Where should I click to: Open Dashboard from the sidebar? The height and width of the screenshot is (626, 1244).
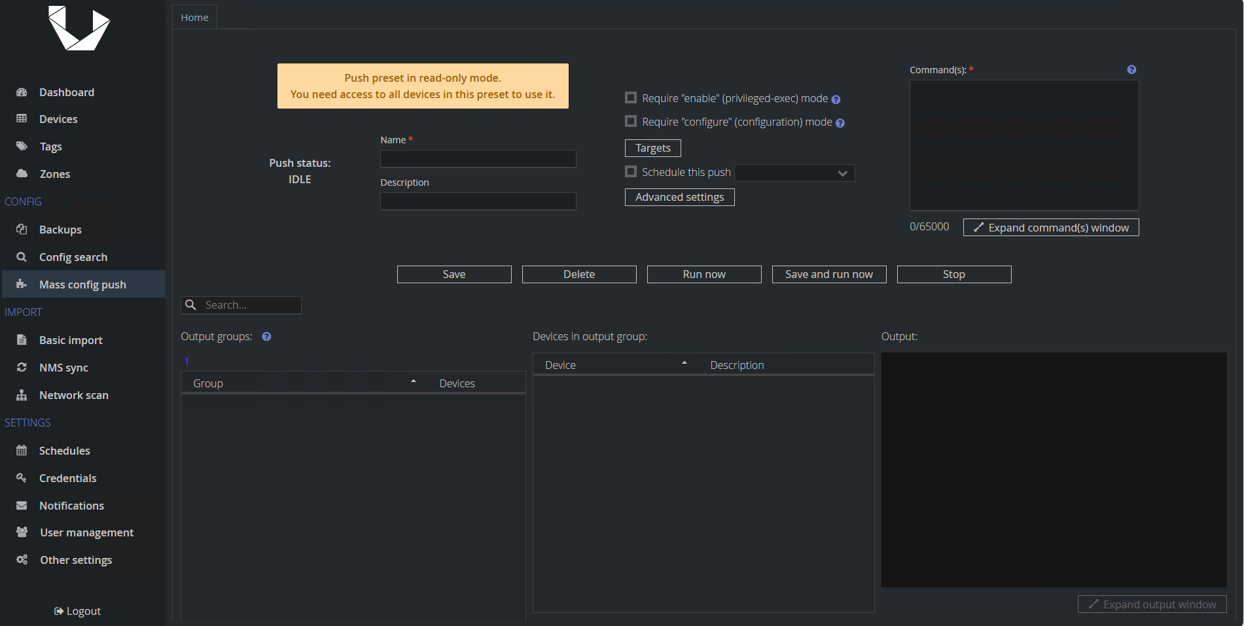[x=67, y=92]
